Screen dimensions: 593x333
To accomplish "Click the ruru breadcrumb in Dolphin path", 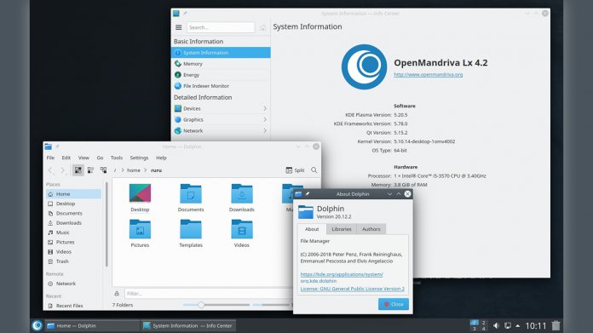I will click(x=156, y=170).
